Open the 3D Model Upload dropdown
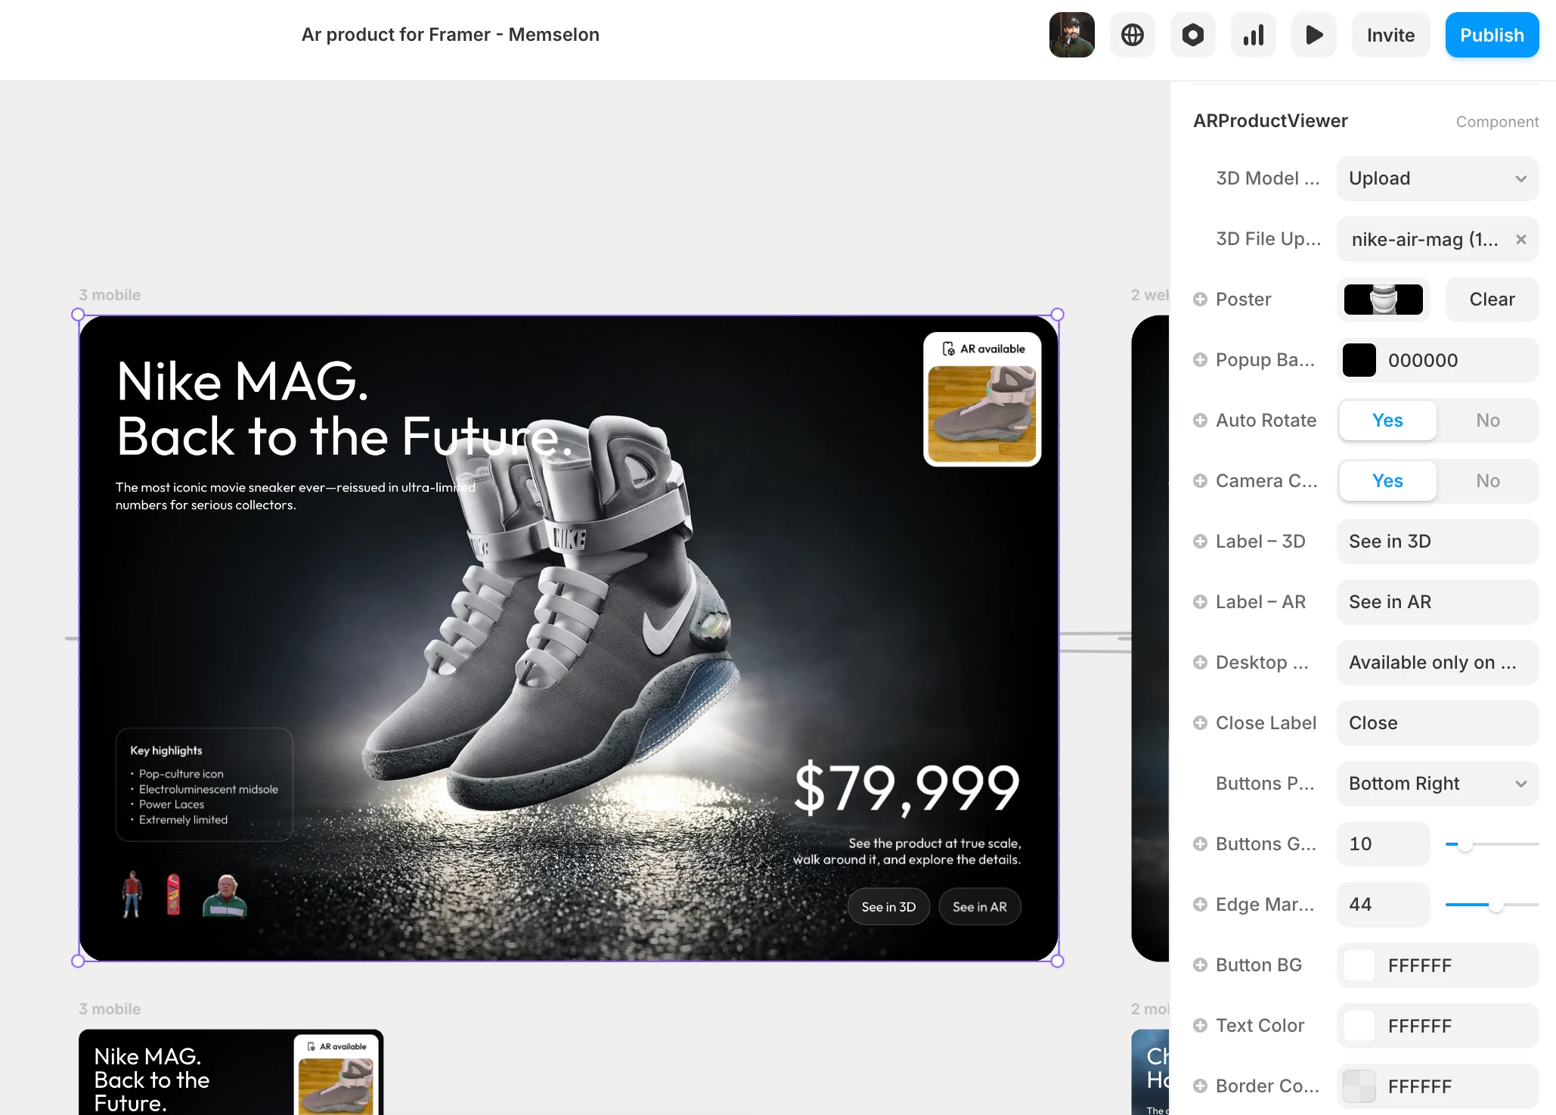Viewport: 1556px width, 1115px height. (x=1437, y=179)
